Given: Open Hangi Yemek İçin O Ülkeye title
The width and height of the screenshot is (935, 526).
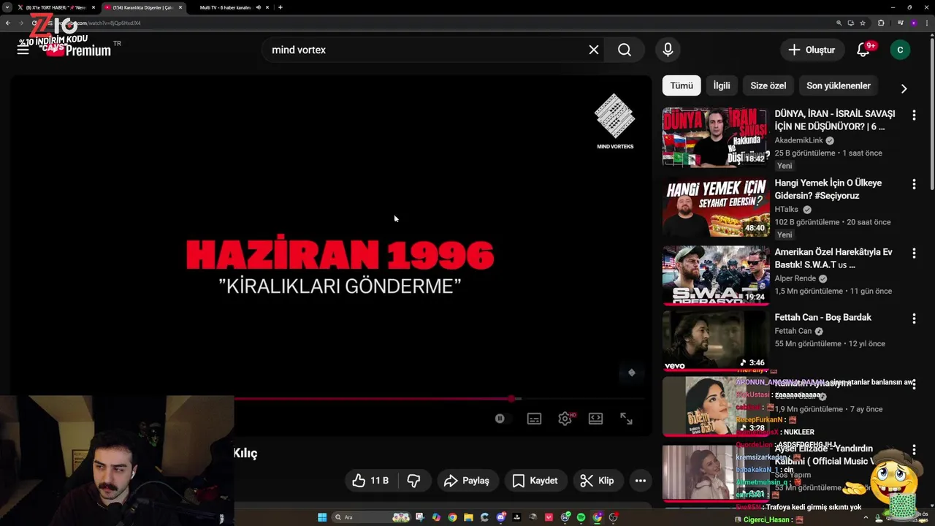Looking at the screenshot, I should (x=828, y=189).
